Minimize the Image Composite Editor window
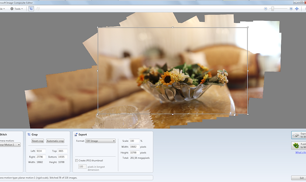The width and height of the screenshot is (306, 182). pyautogui.click(x=296, y=2)
